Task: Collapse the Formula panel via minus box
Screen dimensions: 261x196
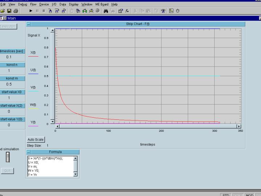Action: 29,152
